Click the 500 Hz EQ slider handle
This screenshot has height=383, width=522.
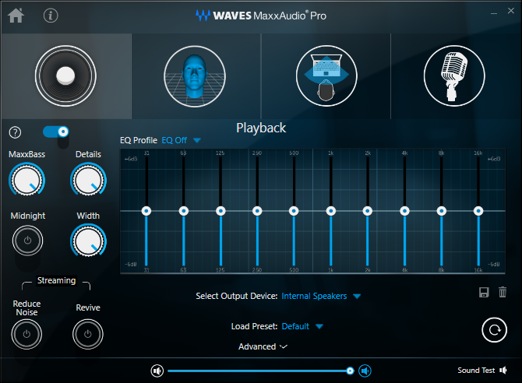[294, 211]
